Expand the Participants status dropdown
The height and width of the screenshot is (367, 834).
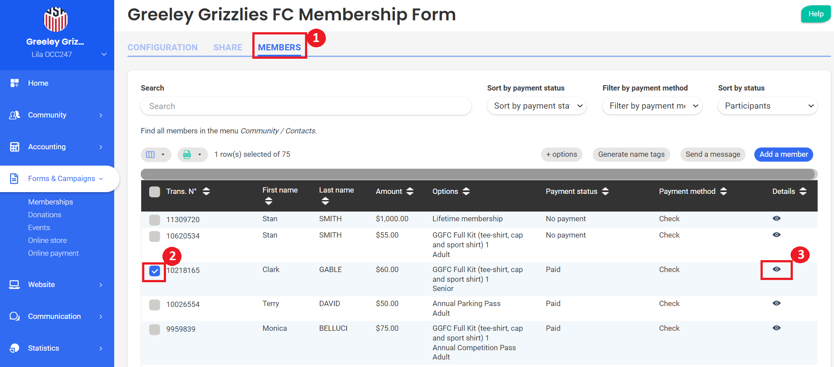click(768, 106)
